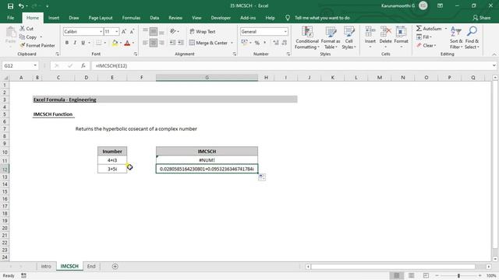Image resolution: width=499 pixels, height=280 pixels.
Task: Click the Insert Function fx button
Action: (83, 65)
